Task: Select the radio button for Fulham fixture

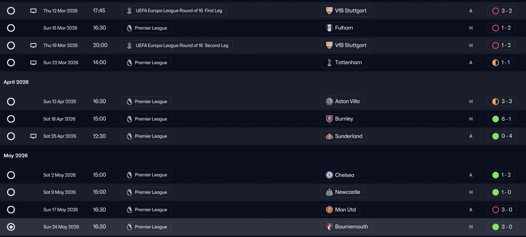Action: [x=11, y=28]
